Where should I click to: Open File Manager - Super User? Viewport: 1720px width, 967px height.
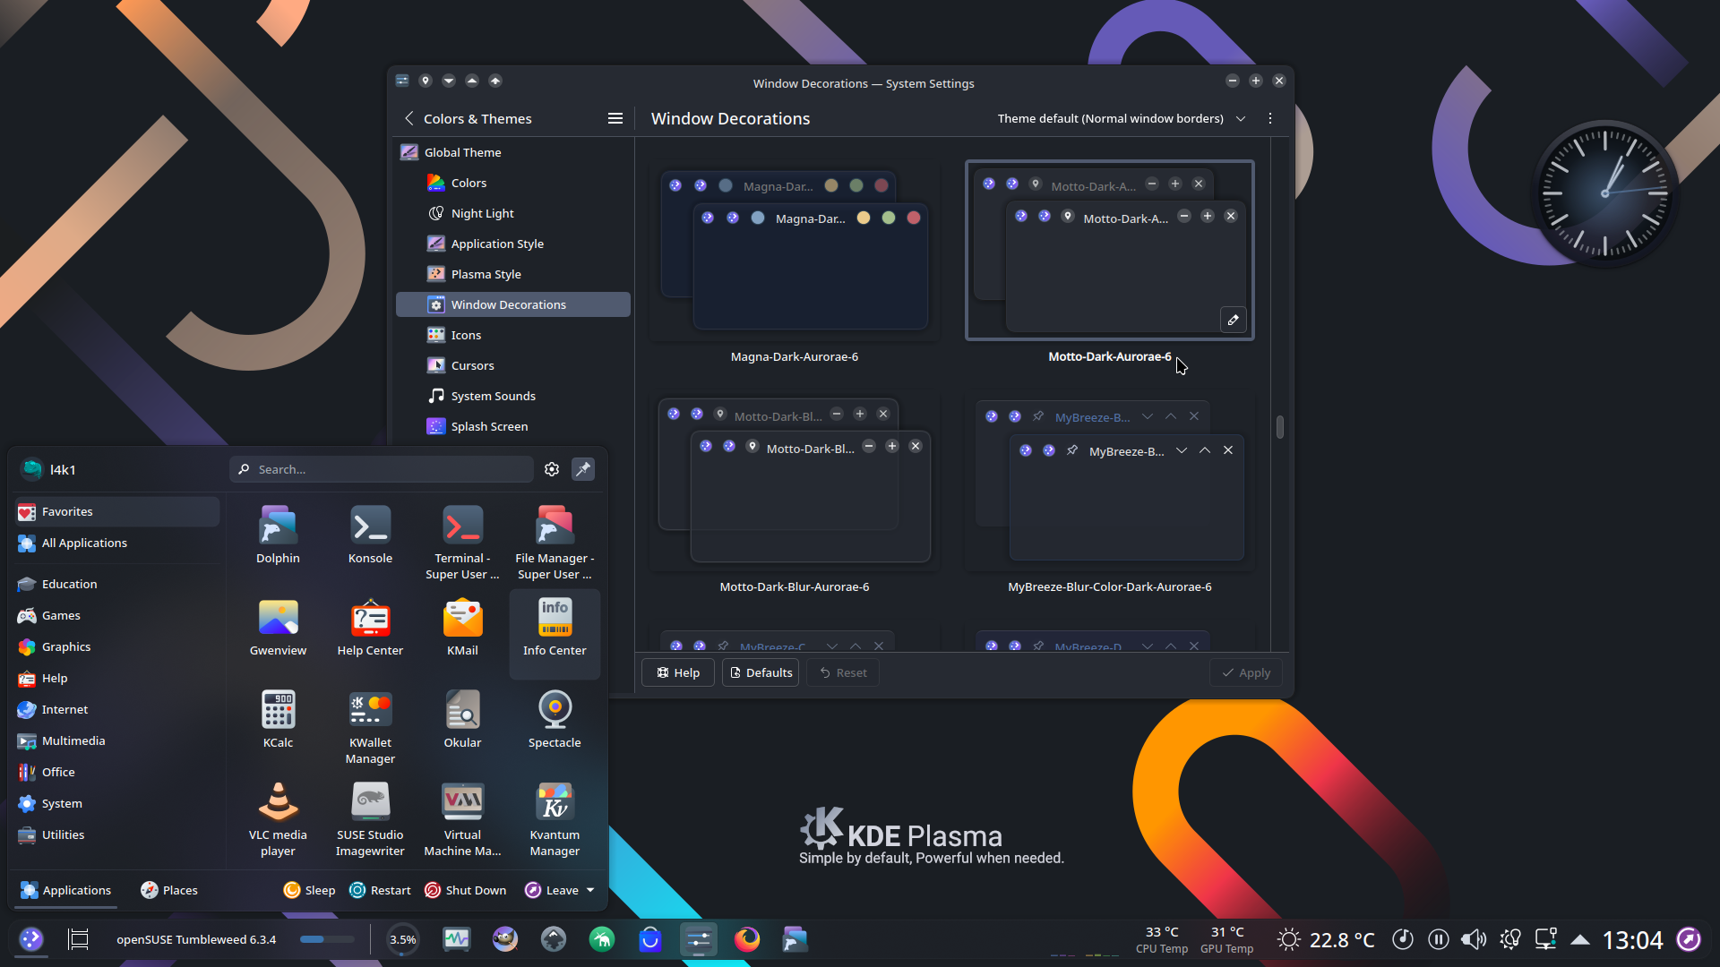555,543
